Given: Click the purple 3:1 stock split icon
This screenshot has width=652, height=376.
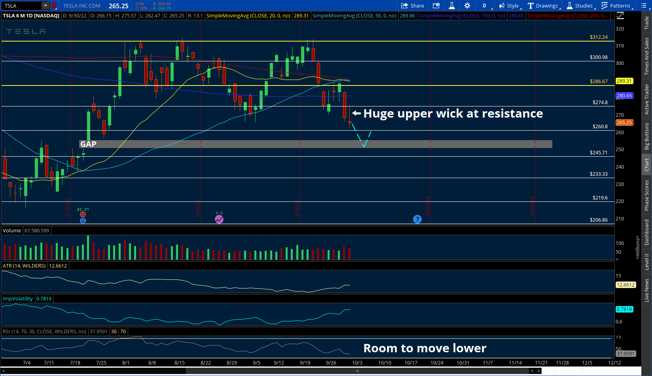Looking at the screenshot, I should click(219, 219).
